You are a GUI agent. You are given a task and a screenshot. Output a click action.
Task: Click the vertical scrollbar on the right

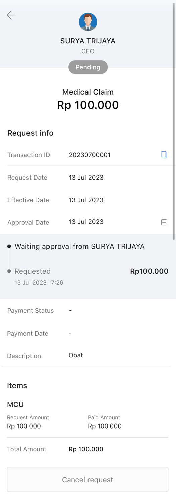point(174,121)
